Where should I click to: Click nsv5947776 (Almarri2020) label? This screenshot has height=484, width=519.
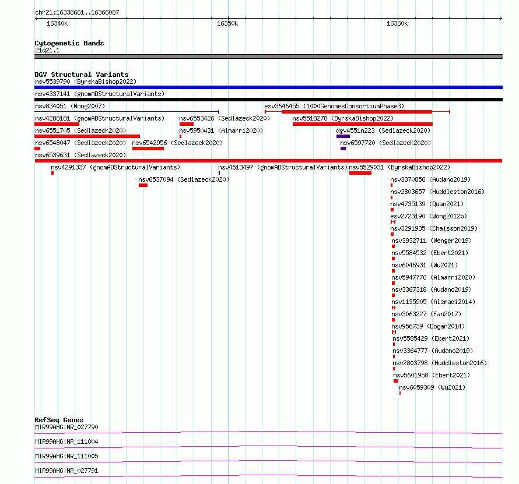click(433, 277)
